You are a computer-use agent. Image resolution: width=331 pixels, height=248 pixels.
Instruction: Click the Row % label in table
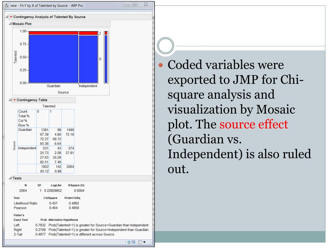[x=23, y=126]
